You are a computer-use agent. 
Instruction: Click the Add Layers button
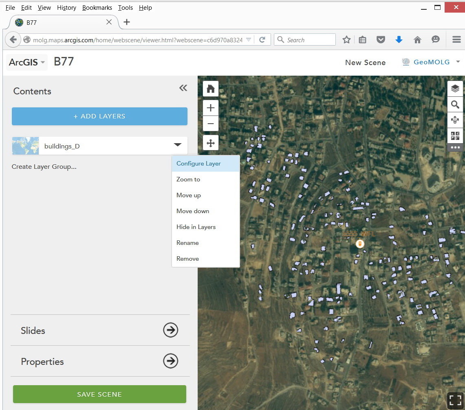point(99,116)
